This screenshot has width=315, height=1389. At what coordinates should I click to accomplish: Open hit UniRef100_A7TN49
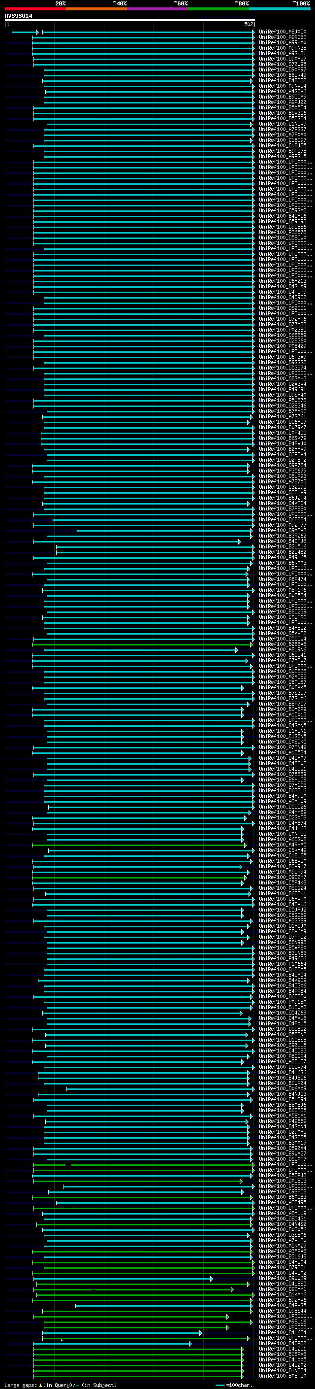(x=282, y=747)
